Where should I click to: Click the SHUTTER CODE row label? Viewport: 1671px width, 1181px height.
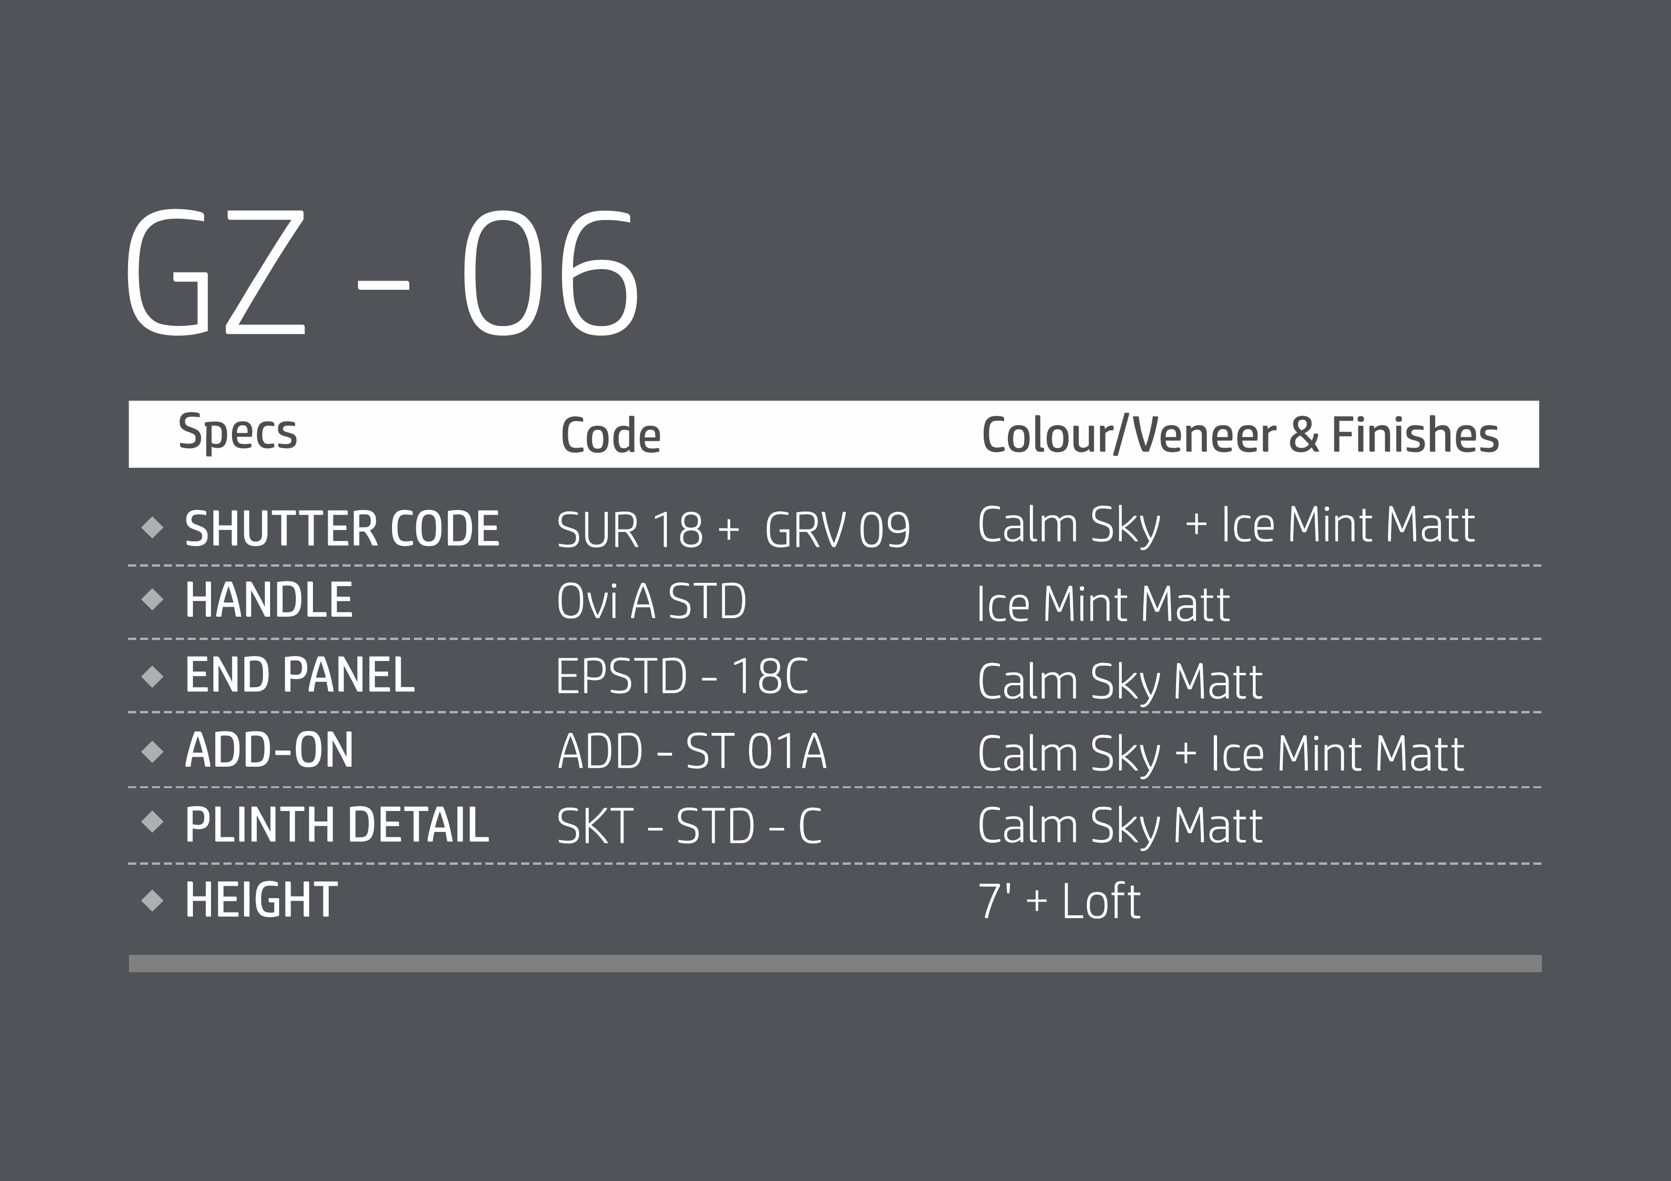(x=342, y=529)
